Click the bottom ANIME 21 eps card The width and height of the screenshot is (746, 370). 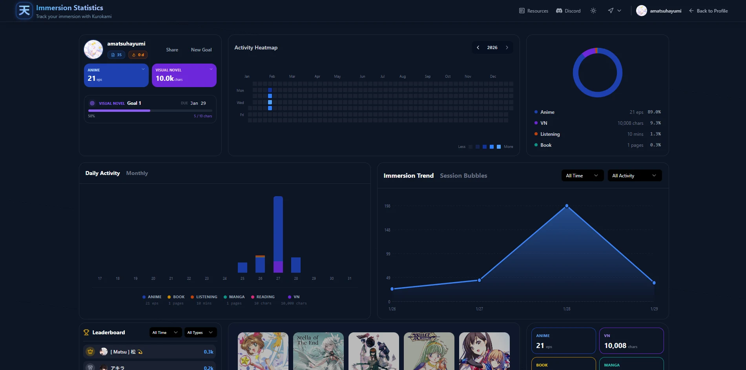click(x=564, y=341)
